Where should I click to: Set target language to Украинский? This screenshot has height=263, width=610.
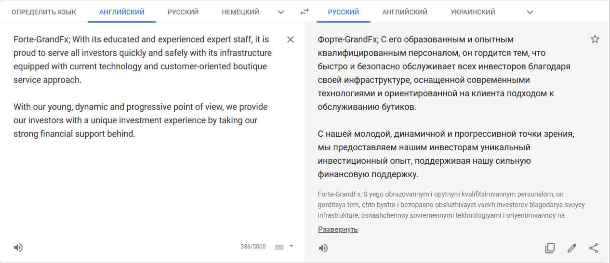tap(473, 12)
